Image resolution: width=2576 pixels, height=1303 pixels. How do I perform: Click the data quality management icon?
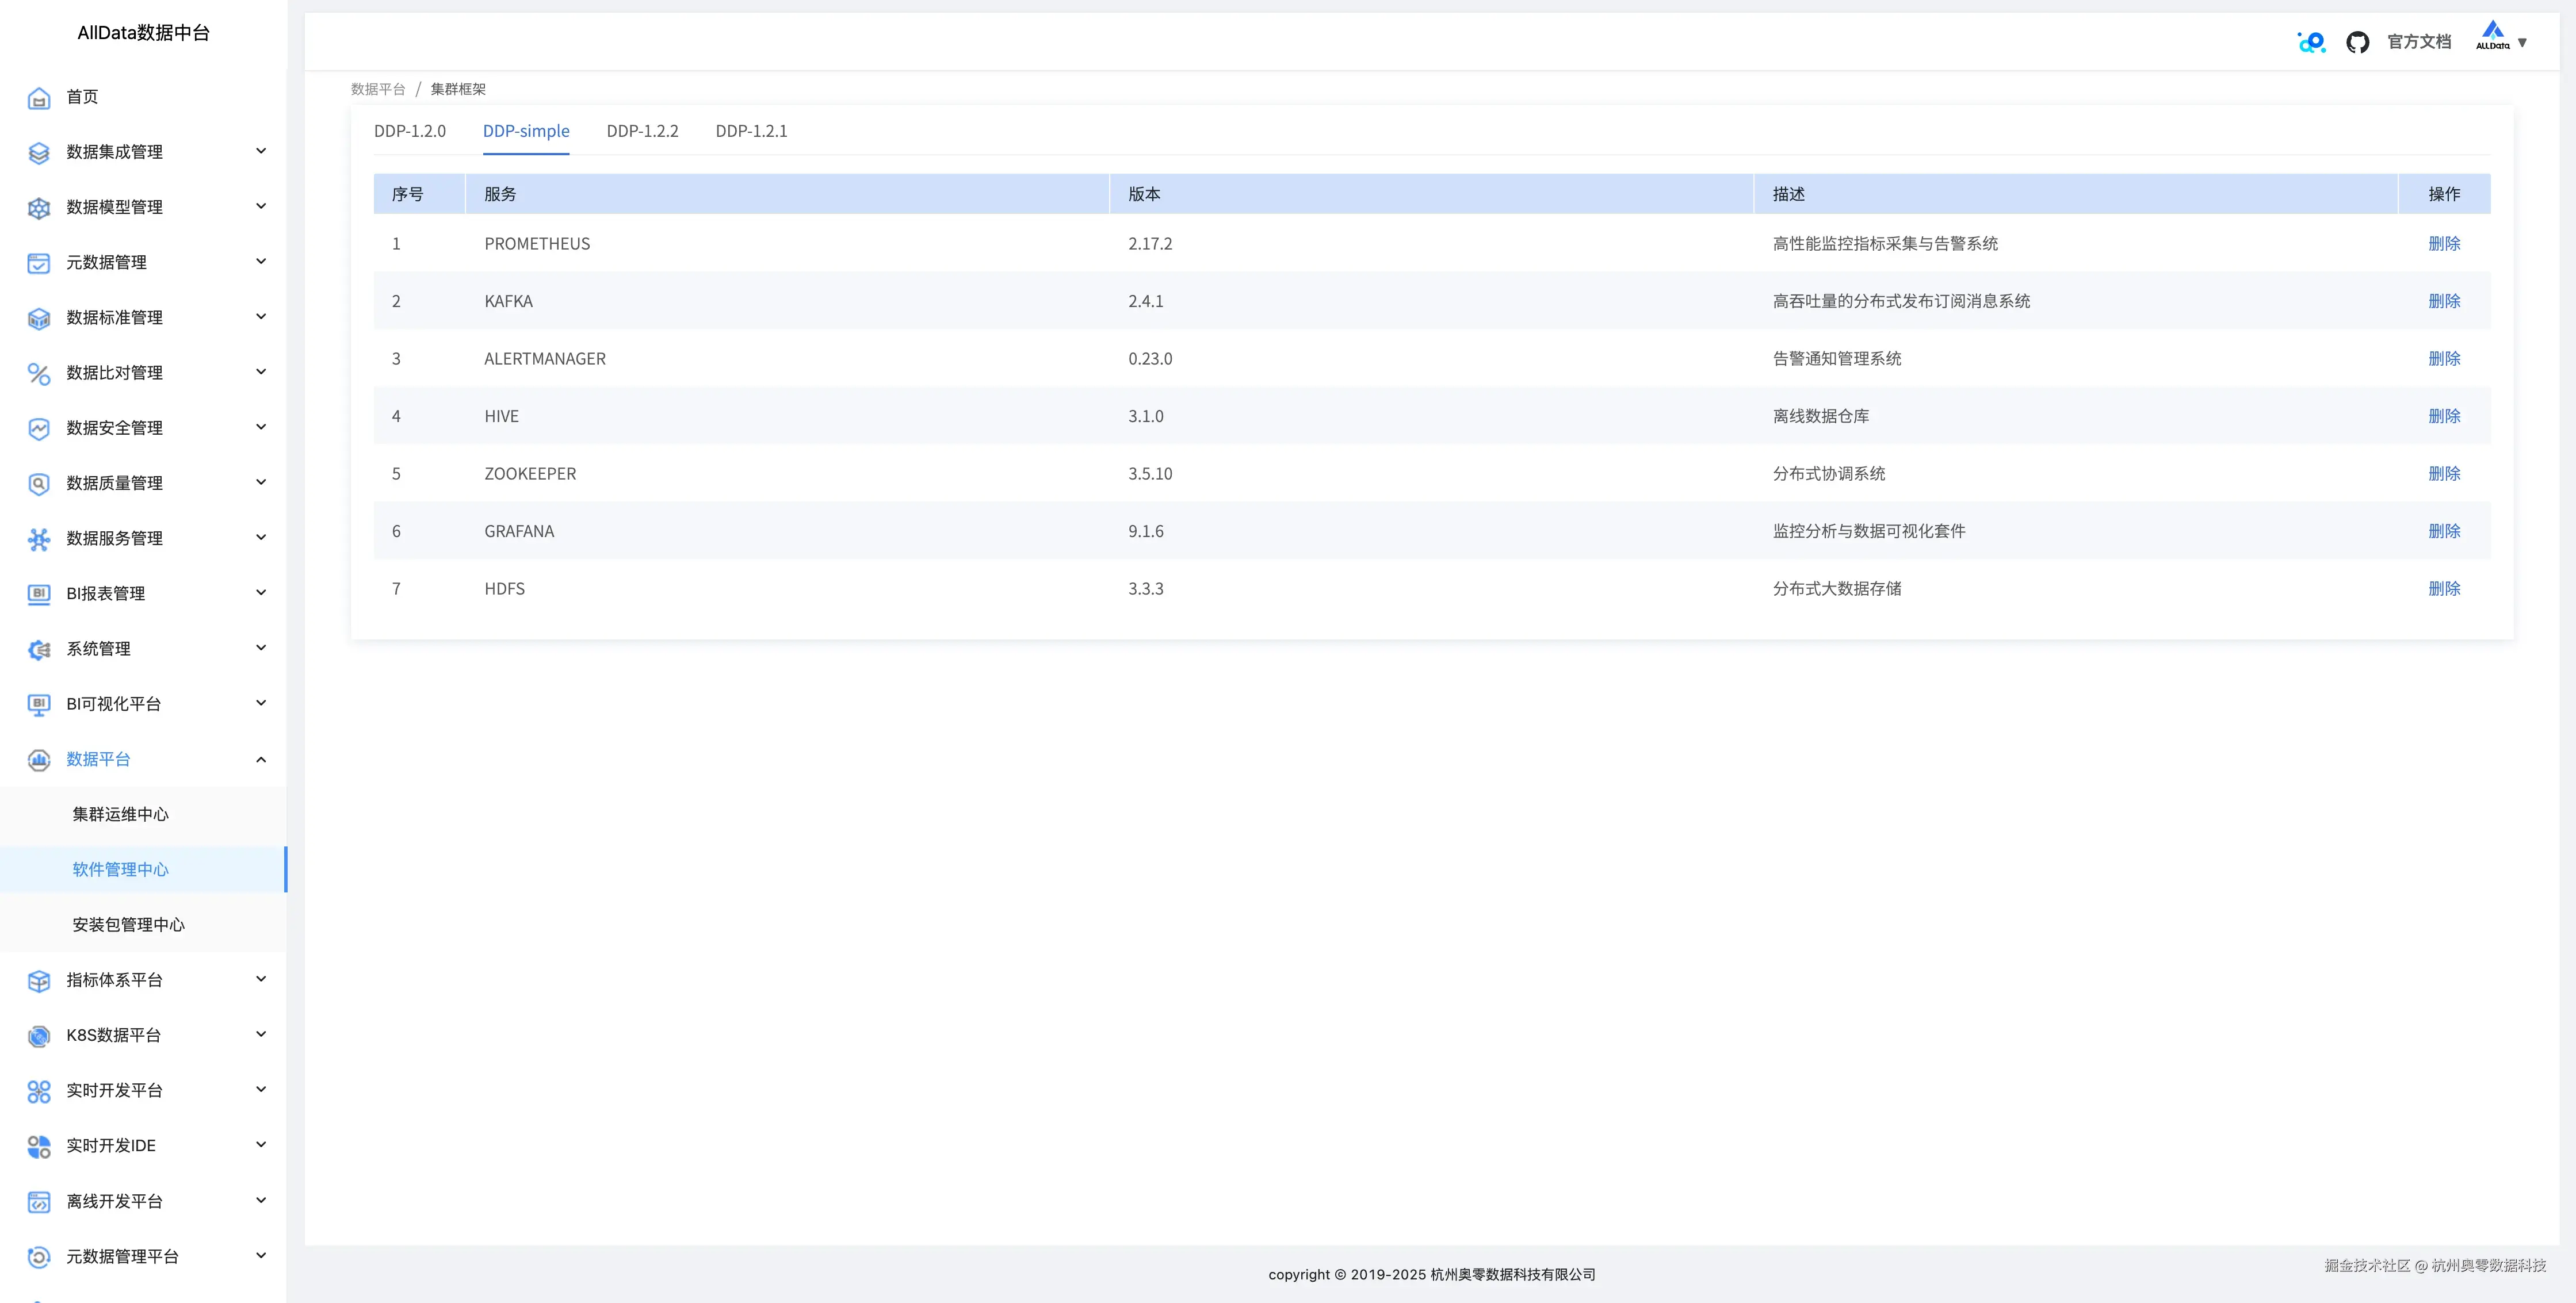pos(39,484)
